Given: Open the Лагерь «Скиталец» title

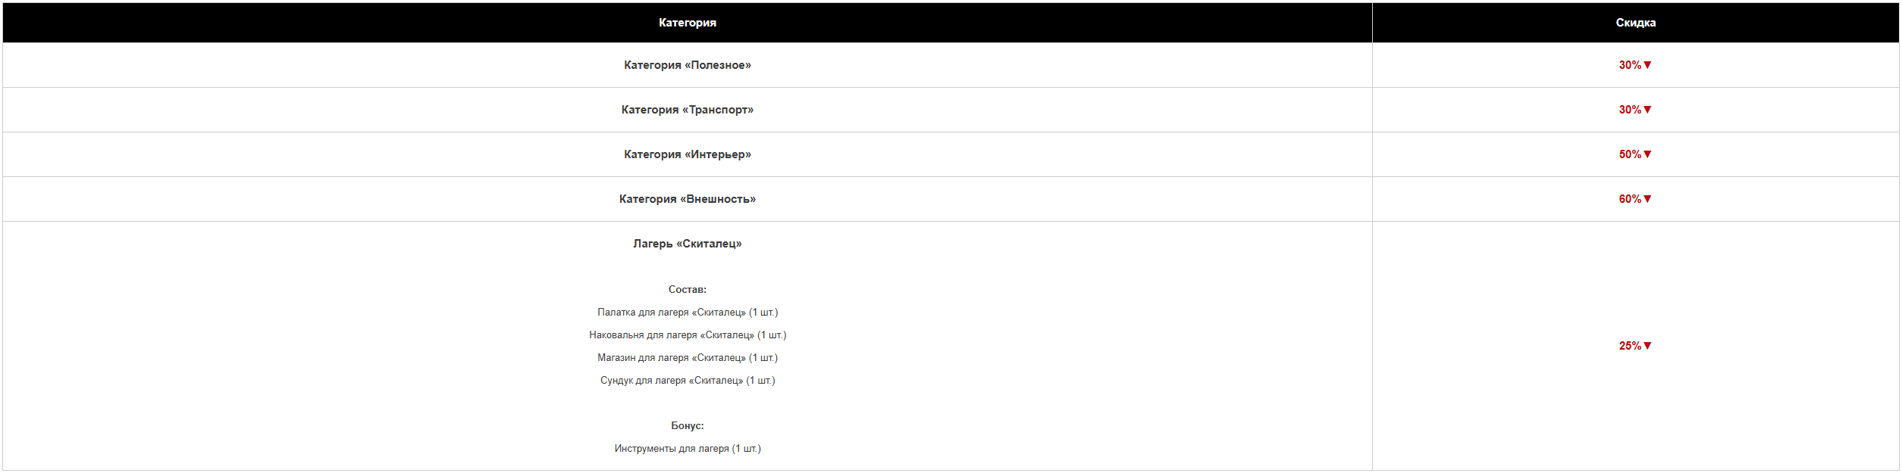Looking at the screenshot, I should 687,244.
